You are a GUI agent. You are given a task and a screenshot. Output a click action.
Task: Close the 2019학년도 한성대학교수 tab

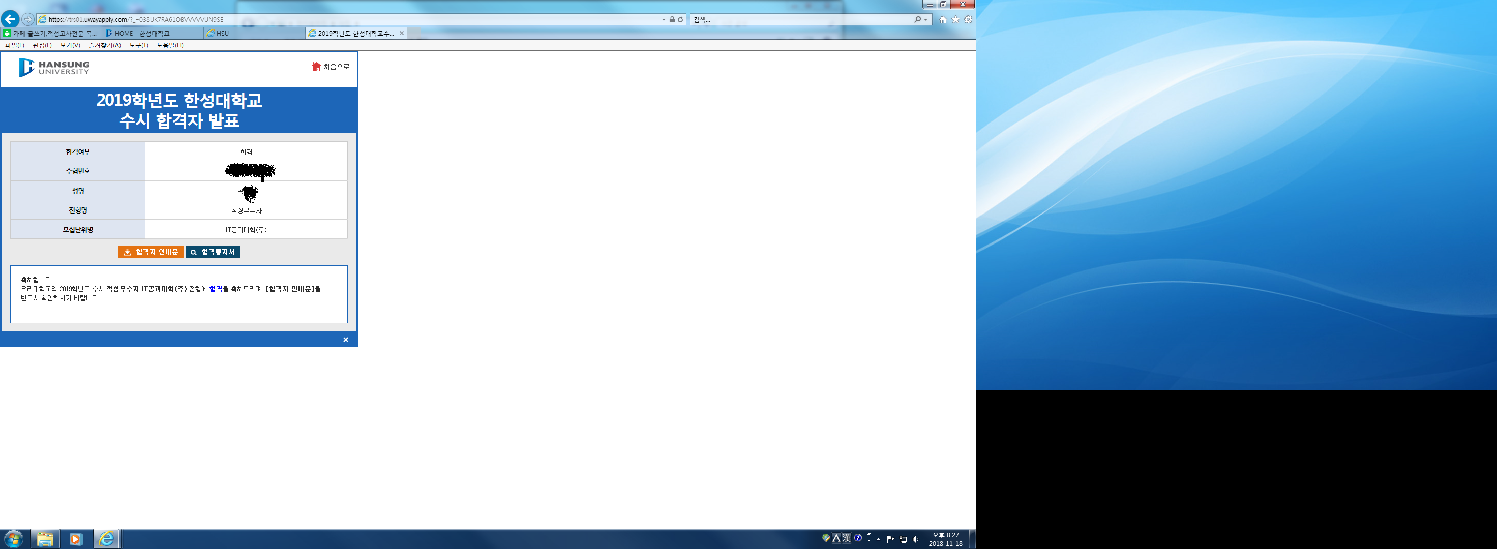[x=402, y=33]
